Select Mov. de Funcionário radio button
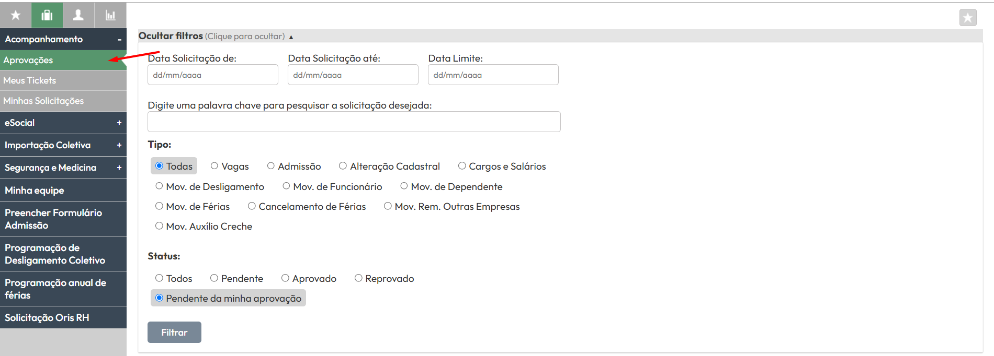994x356 pixels. (x=286, y=186)
